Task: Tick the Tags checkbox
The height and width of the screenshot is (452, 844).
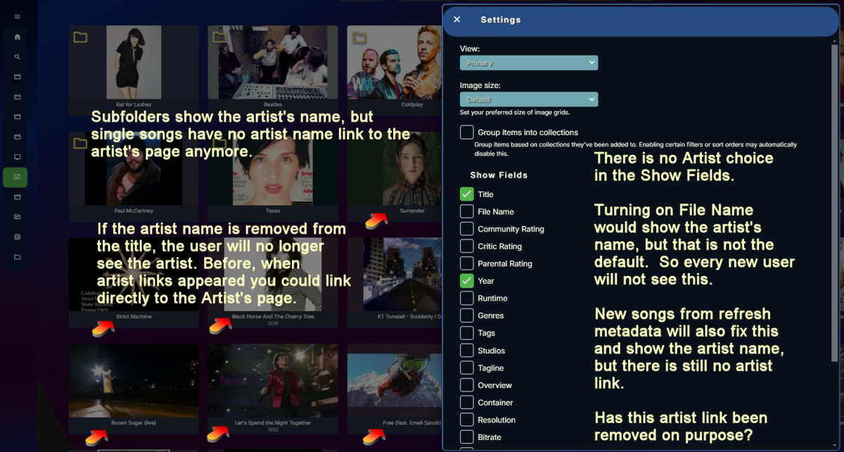Action: [x=467, y=333]
